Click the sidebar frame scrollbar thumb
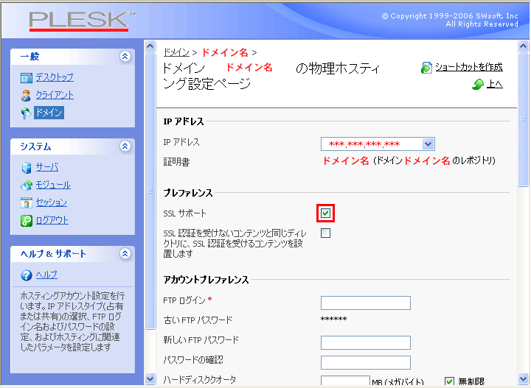Viewport: 531px width, 388px height. [x=150, y=191]
